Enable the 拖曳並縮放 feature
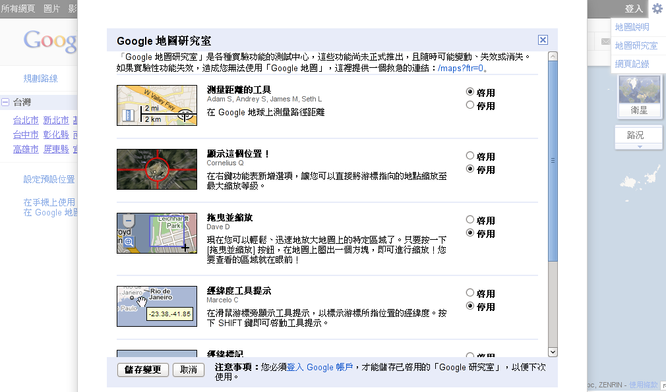Screen dimensions: 666x392 pyautogui.click(x=470, y=220)
